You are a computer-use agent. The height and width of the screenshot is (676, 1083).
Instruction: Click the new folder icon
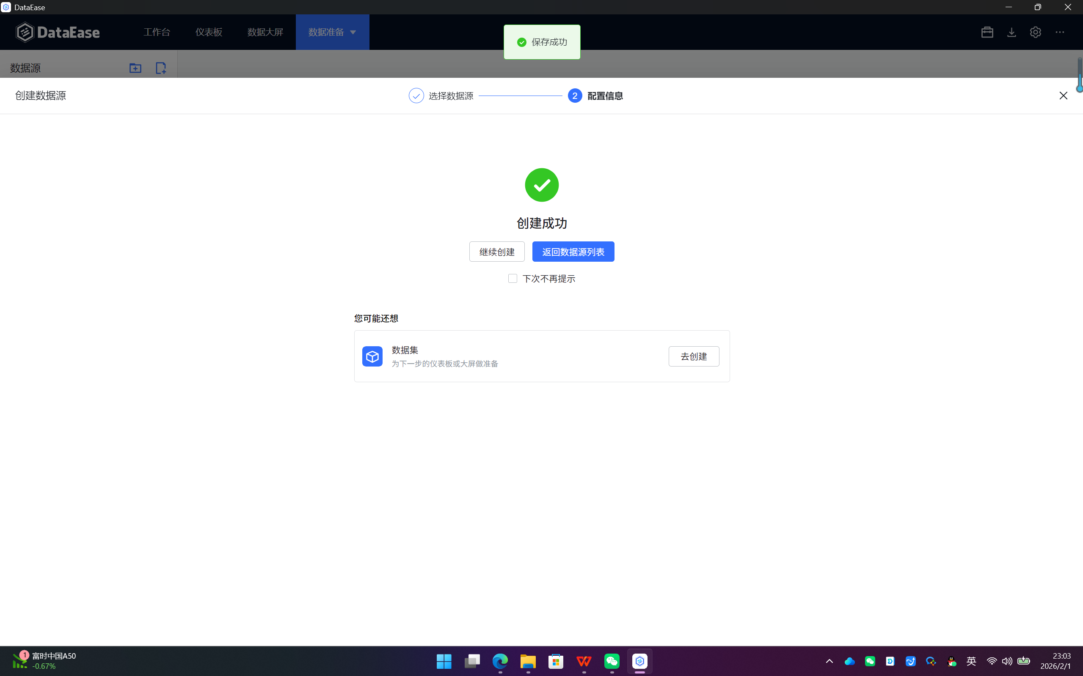(135, 68)
